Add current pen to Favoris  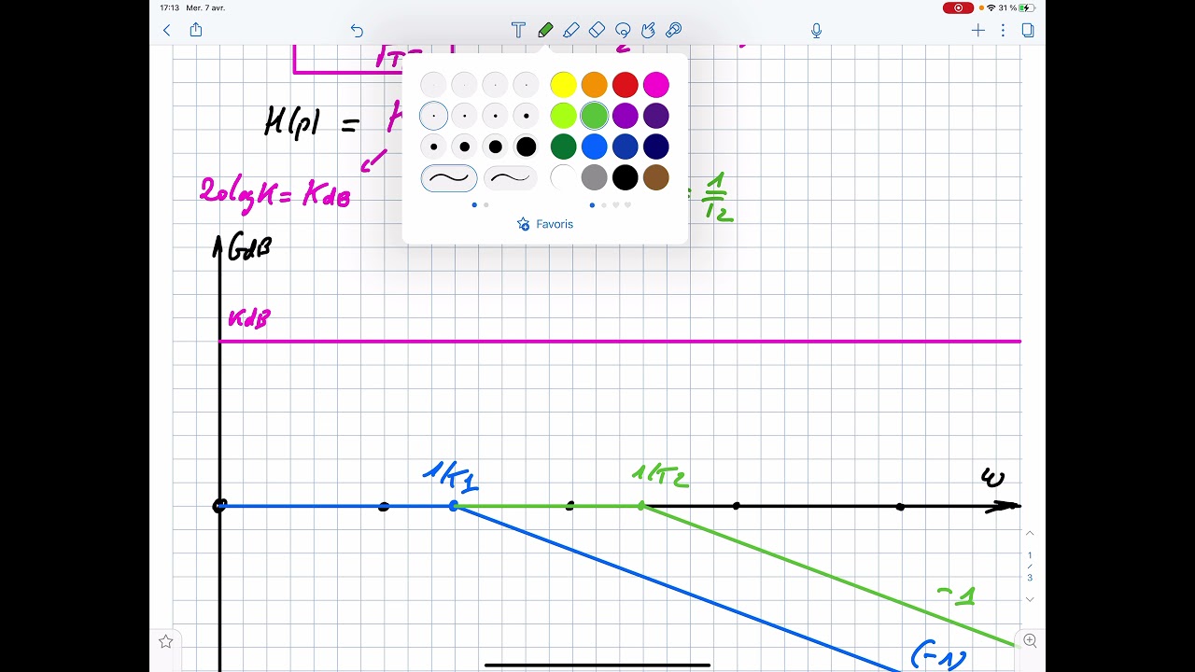(x=545, y=224)
